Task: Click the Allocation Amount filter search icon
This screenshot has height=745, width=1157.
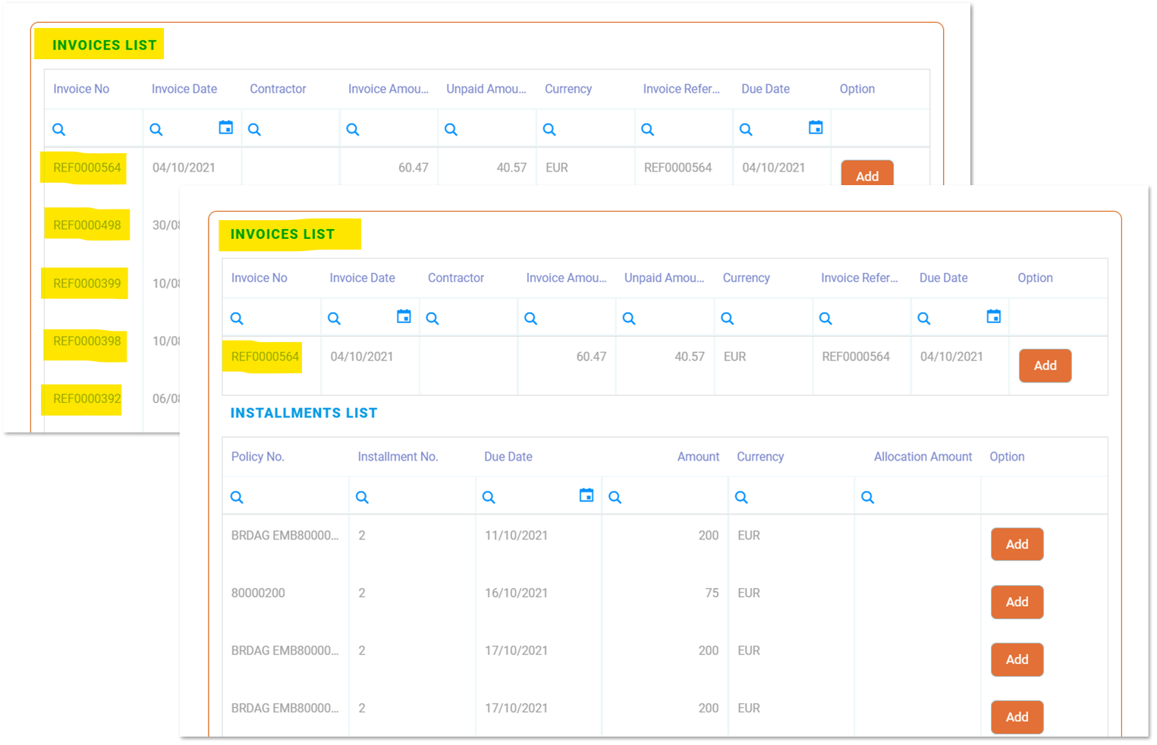Action: click(x=867, y=498)
